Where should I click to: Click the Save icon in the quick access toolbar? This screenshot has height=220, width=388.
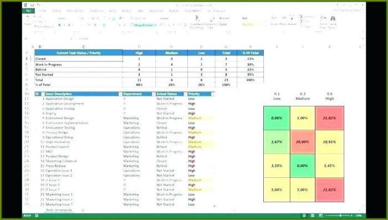(x=32, y=5)
